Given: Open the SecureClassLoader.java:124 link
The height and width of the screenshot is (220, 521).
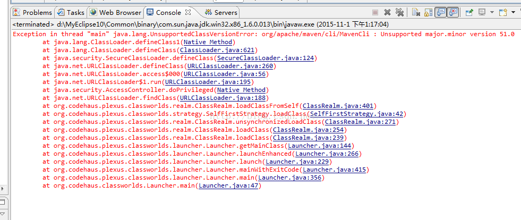Looking at the screenshot, I should [x=265, y=58].
